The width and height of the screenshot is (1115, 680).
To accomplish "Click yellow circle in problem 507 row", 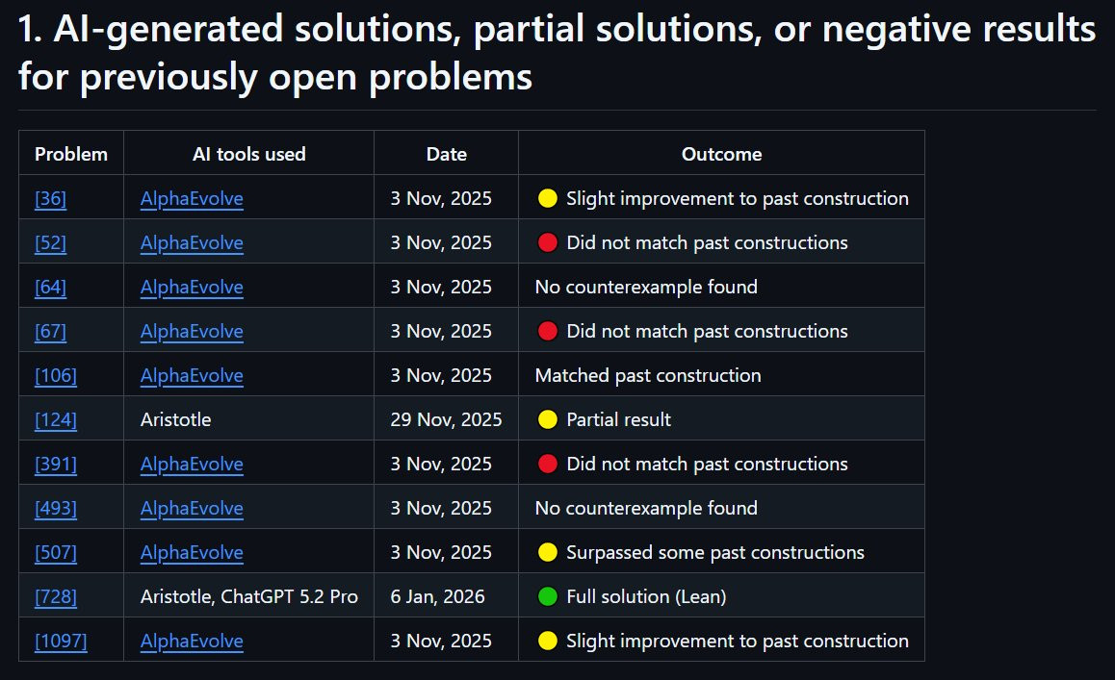I will [548, 552].
